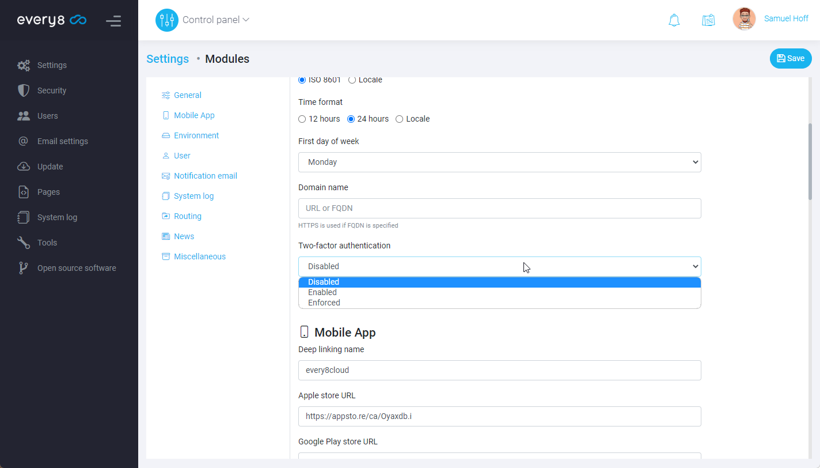Click the Control panel sliders icon
This screenshot has width=820, height=468.
pyautogui.click(x=167, y=20)
